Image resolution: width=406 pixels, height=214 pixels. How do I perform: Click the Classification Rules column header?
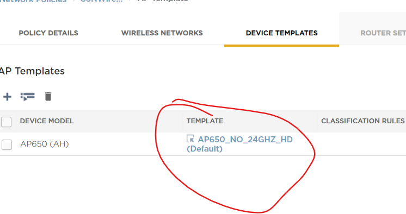[x=363, y=121]
